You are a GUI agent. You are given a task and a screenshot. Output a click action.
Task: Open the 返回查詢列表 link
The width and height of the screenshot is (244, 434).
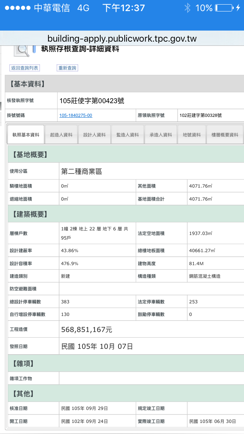25,68
